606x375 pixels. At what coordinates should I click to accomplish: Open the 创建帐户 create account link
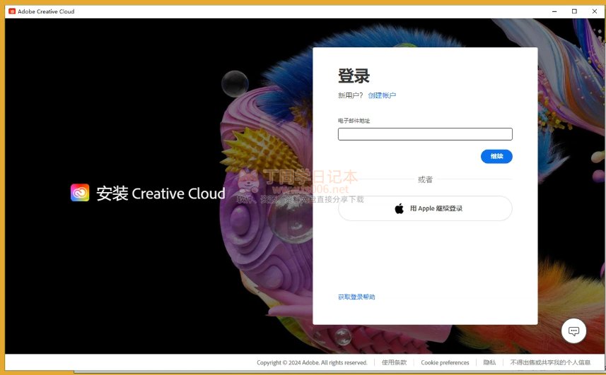tap(382, 95)
